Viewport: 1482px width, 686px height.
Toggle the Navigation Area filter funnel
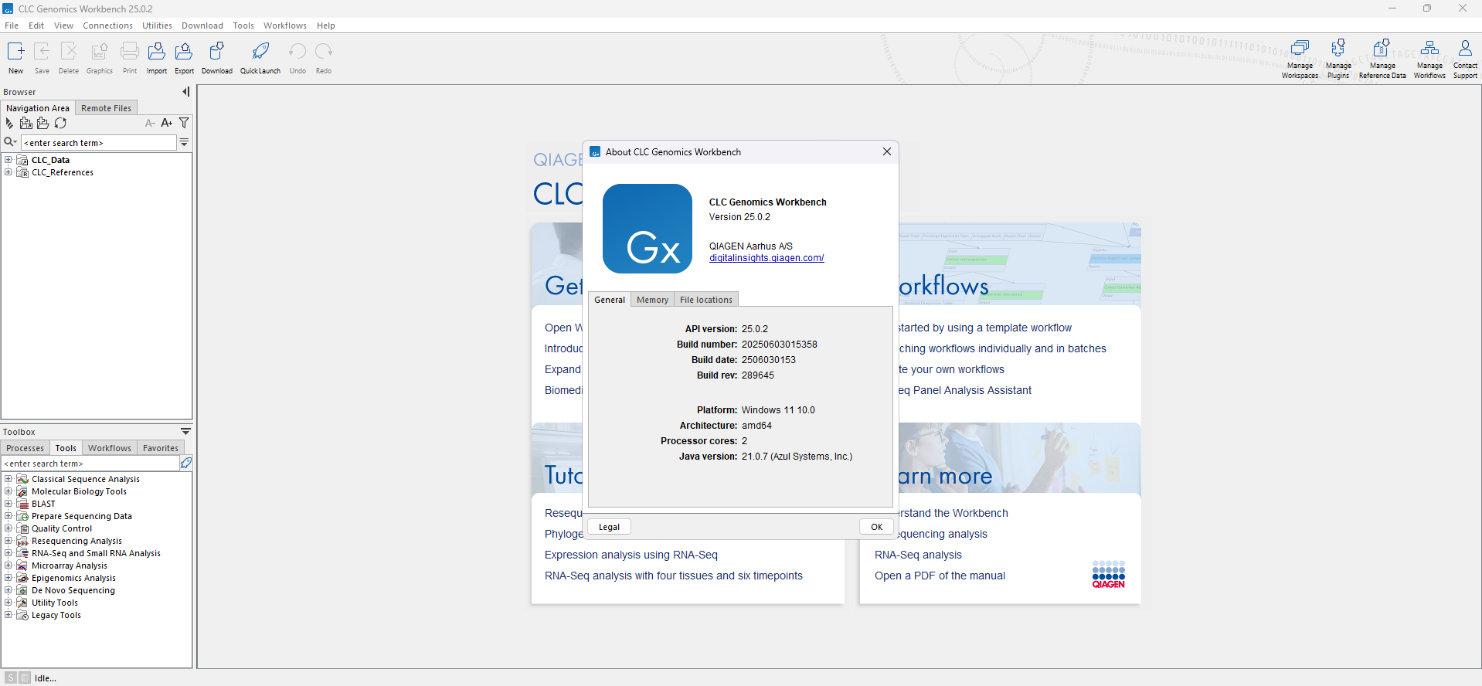point(184,124)
